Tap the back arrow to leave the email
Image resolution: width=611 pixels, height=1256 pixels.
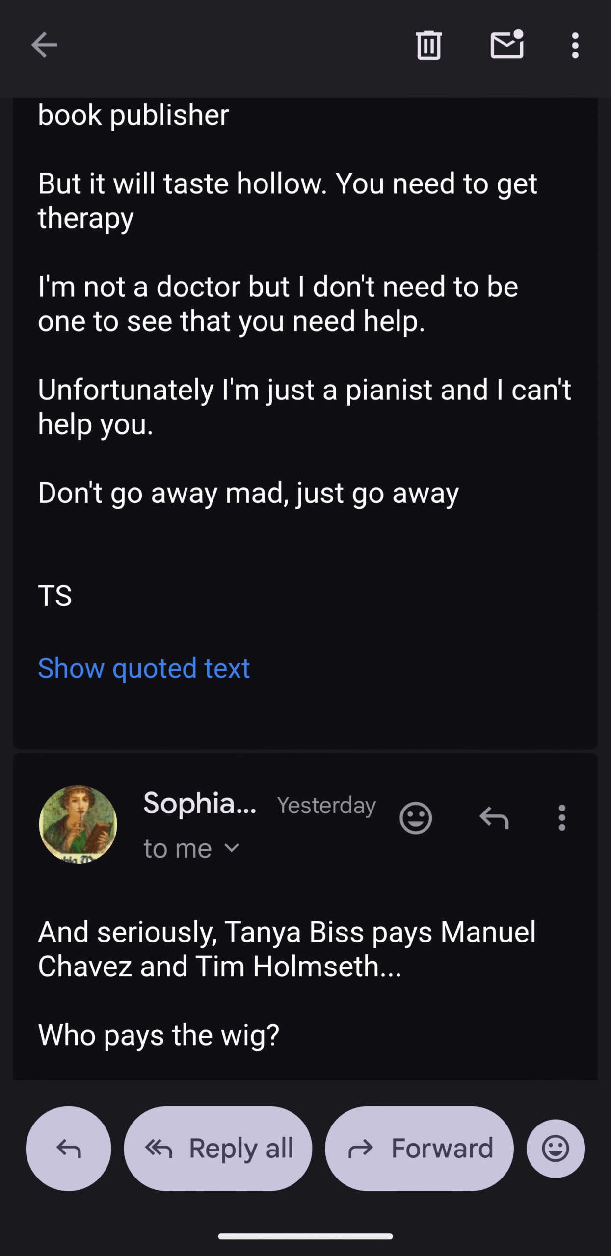coord(44,45)
